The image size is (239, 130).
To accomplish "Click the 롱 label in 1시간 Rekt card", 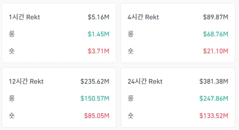I will pyautogui.click(x=12, y=34).
